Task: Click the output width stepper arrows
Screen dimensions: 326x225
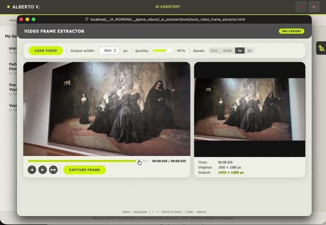Action: (x=115, y=50)
